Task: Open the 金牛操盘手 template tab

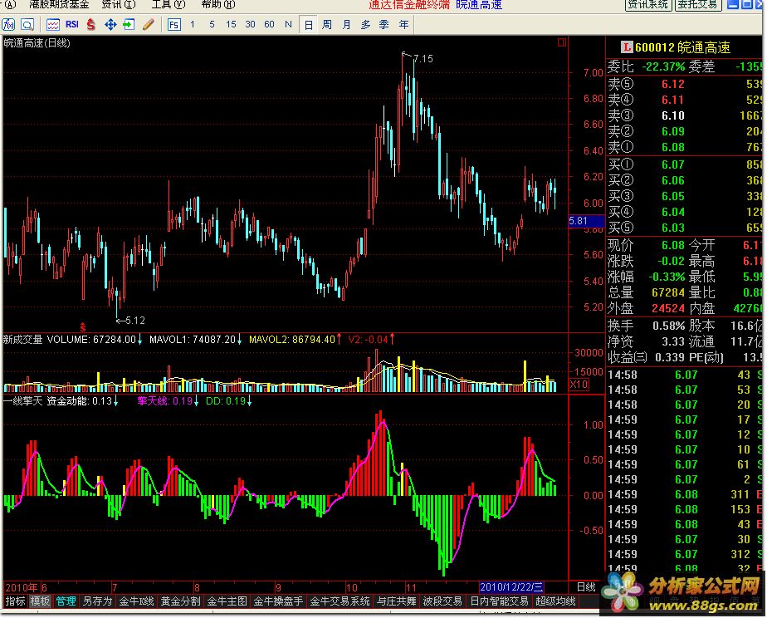Action: [x=278, y=601]
